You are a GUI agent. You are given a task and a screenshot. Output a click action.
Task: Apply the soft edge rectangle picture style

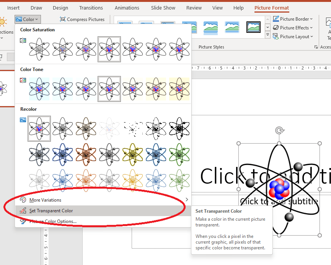pyautogui.click(x=232, y=27)
